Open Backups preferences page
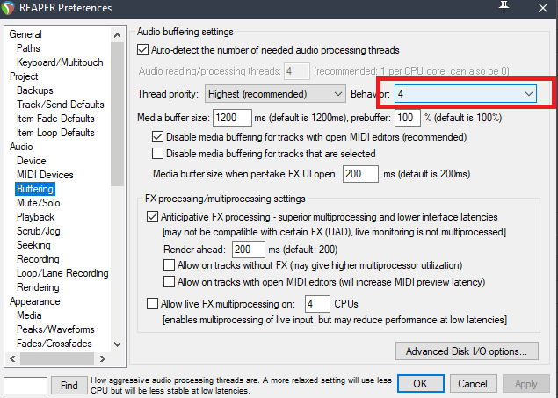558x398 pixels. click(x=35, y=90)
